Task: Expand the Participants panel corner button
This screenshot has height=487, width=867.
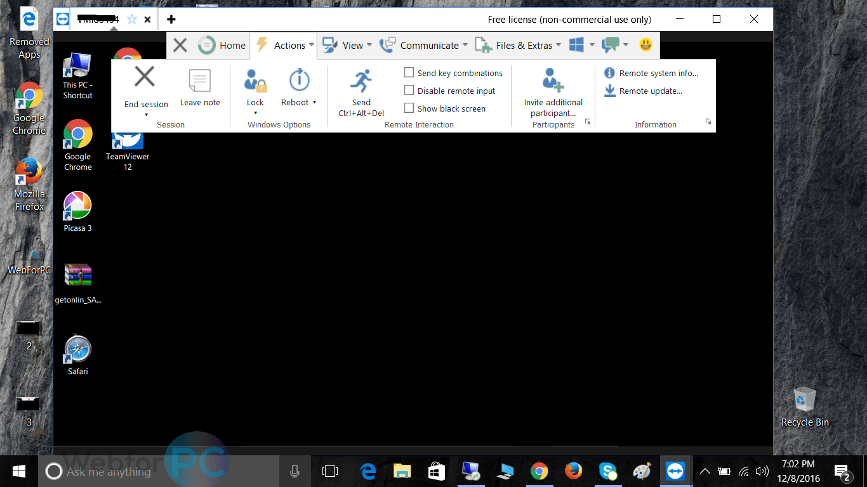Action: click(587, 120)
